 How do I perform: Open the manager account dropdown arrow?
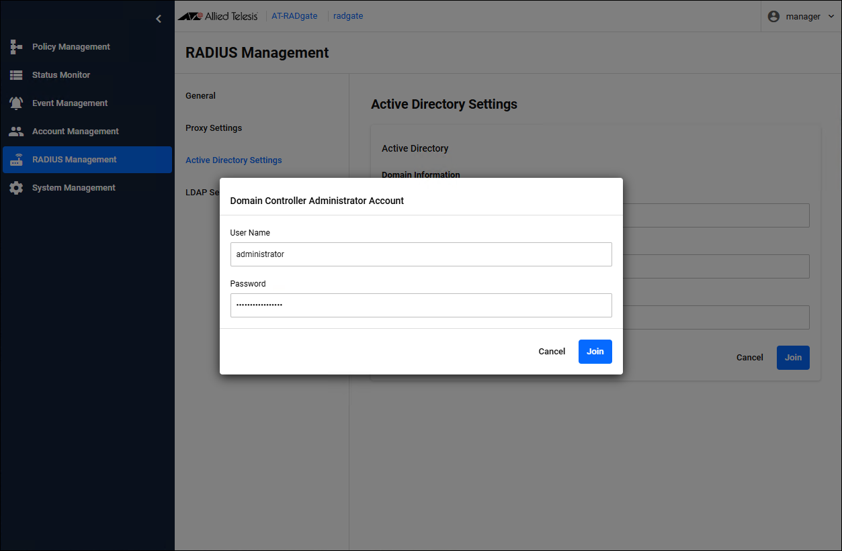pos(831,16)
